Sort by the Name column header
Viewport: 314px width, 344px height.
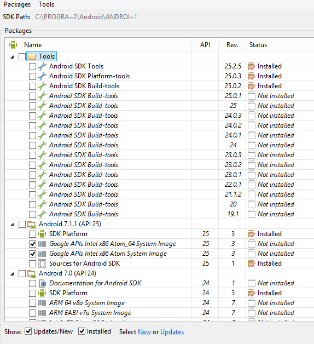[33, 45]
